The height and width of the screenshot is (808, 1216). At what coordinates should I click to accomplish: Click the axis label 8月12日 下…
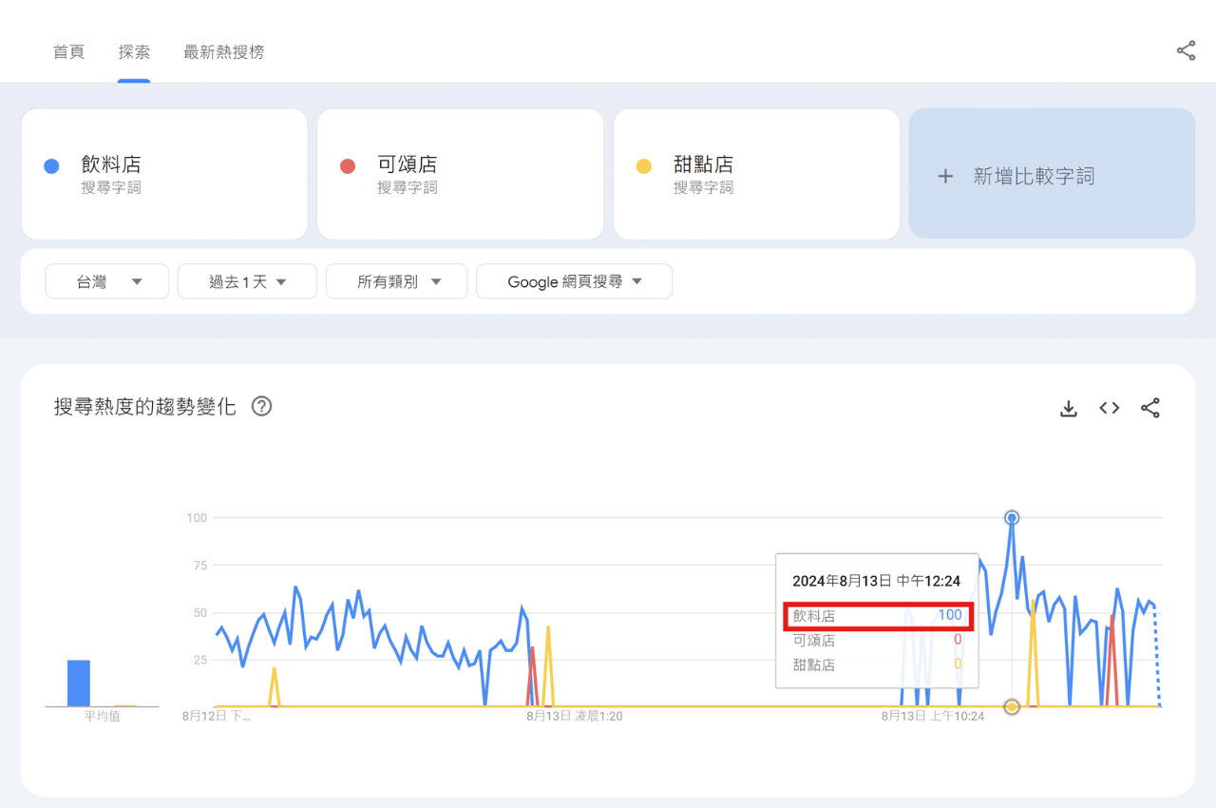[217, 716]
